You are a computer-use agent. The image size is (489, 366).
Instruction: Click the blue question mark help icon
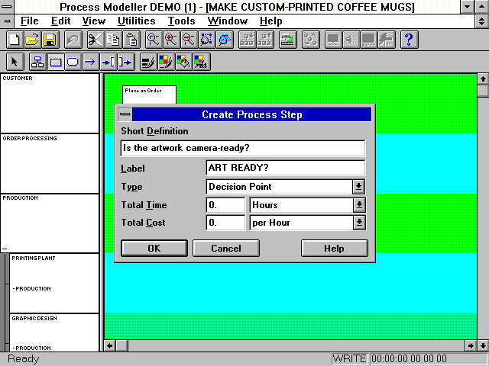408,40
